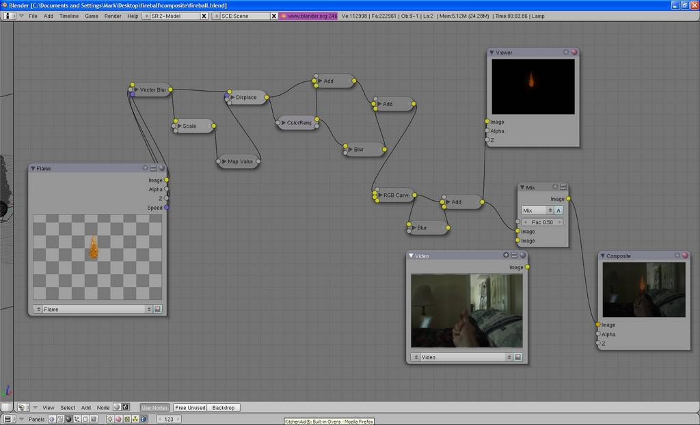Open SCE:Scene selector

(216, 16)
